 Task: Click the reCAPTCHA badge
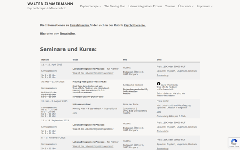coord(234,142)
